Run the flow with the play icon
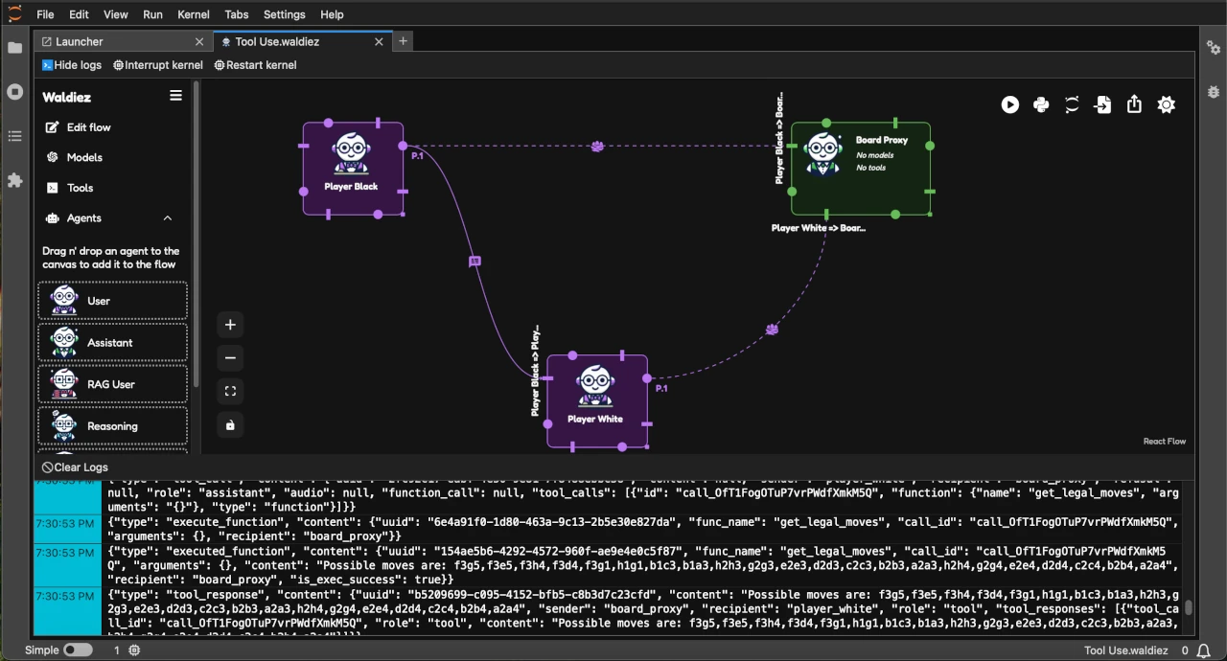This screenshot has width=1227, height=661. [1010, 105]
